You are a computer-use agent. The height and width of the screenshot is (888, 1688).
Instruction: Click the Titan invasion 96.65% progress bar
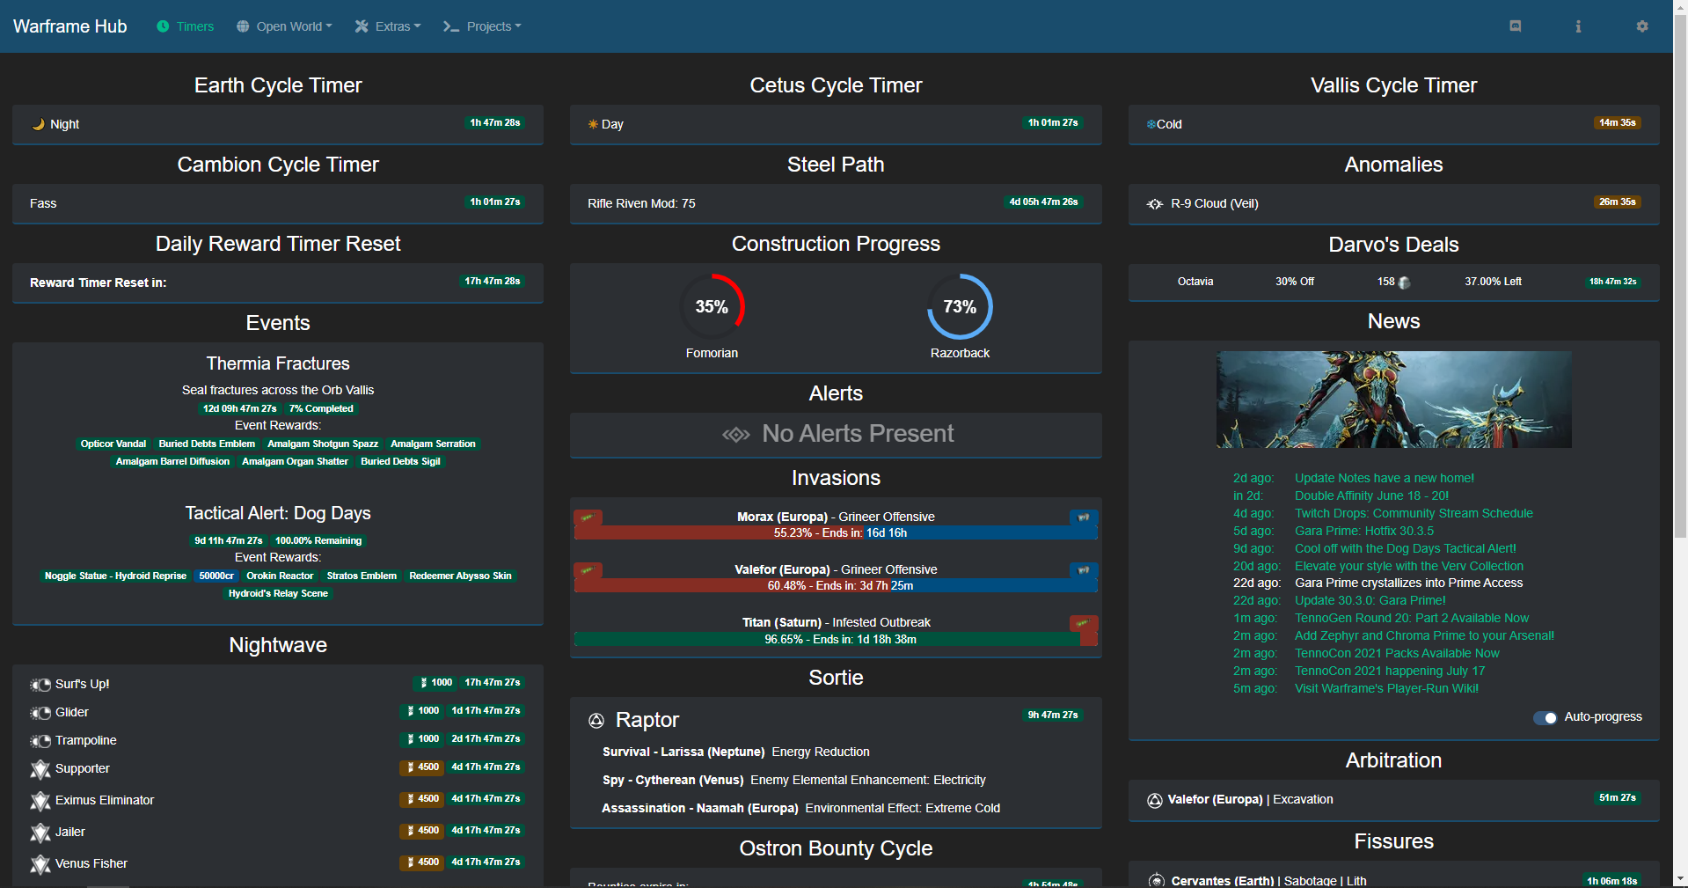[836, 640]
